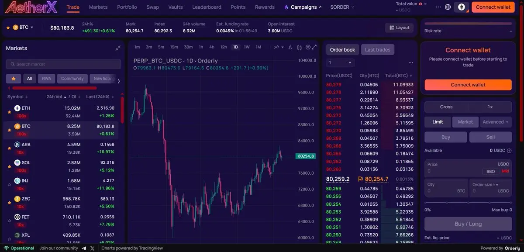Click the order size percentage slider

tap(468, 203)
